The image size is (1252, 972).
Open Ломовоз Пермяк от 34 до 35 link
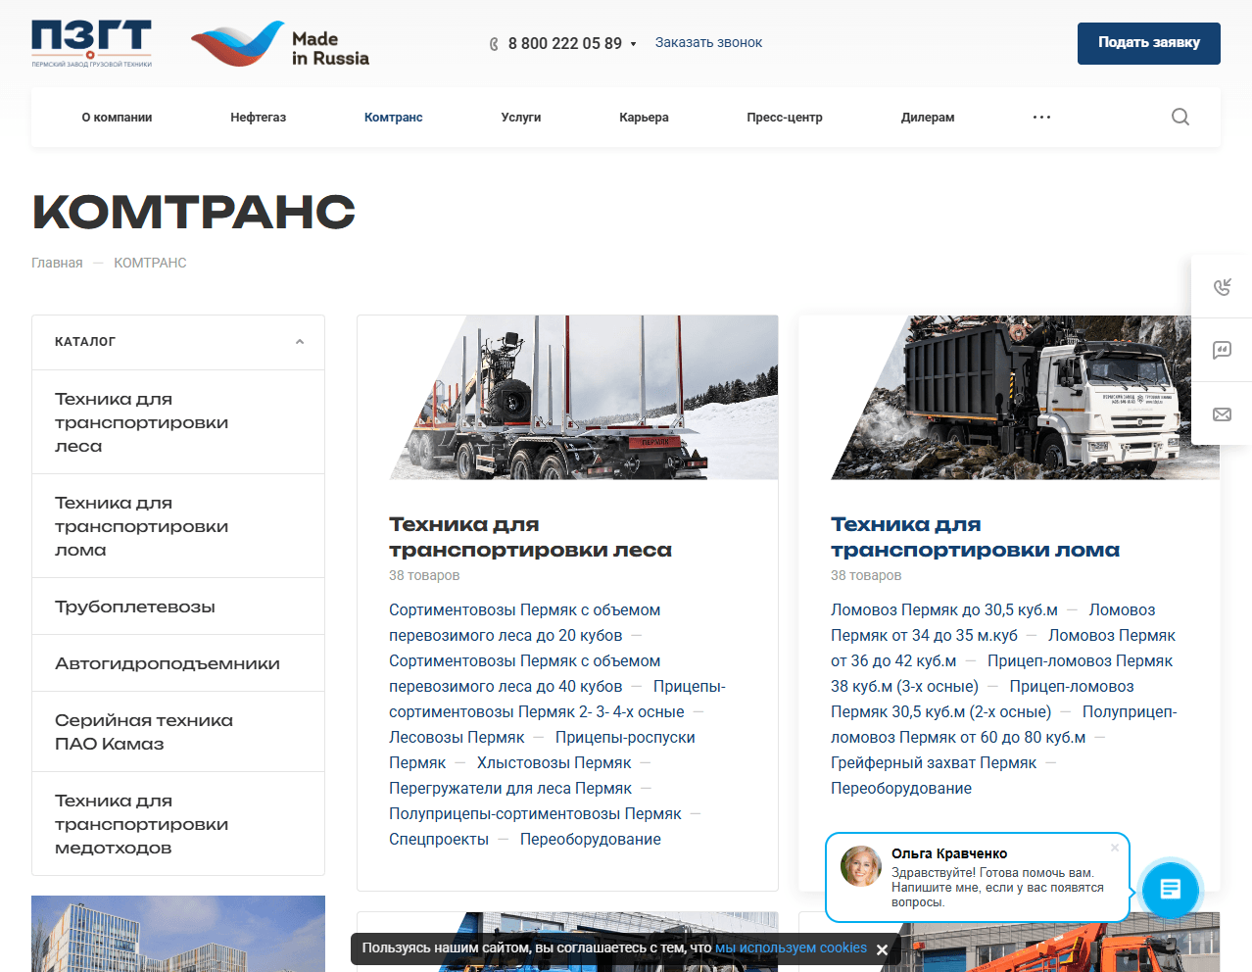(993, 622)
